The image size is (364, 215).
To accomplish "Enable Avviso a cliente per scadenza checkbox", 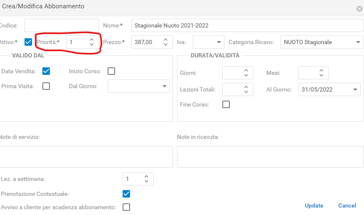I will [x=126, y=207].
